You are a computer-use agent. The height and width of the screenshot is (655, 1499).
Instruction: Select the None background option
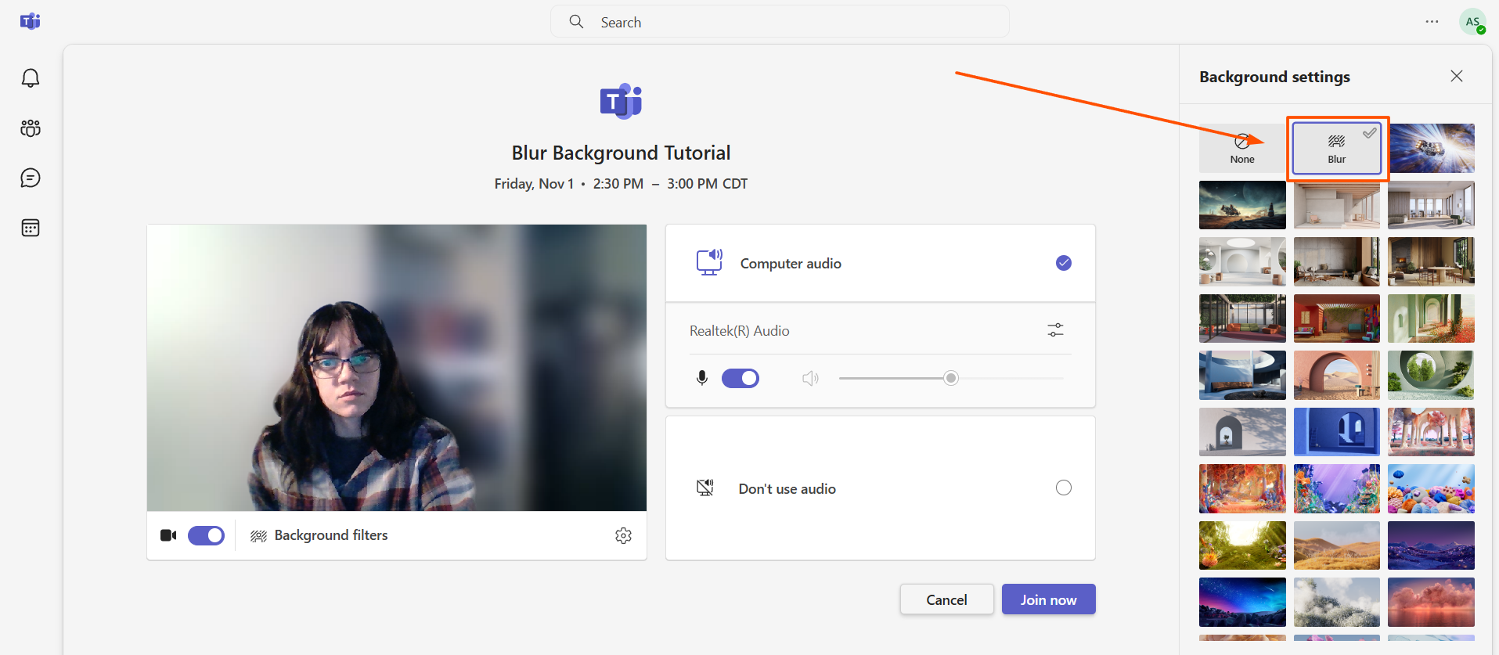[x=1242, y=148]
